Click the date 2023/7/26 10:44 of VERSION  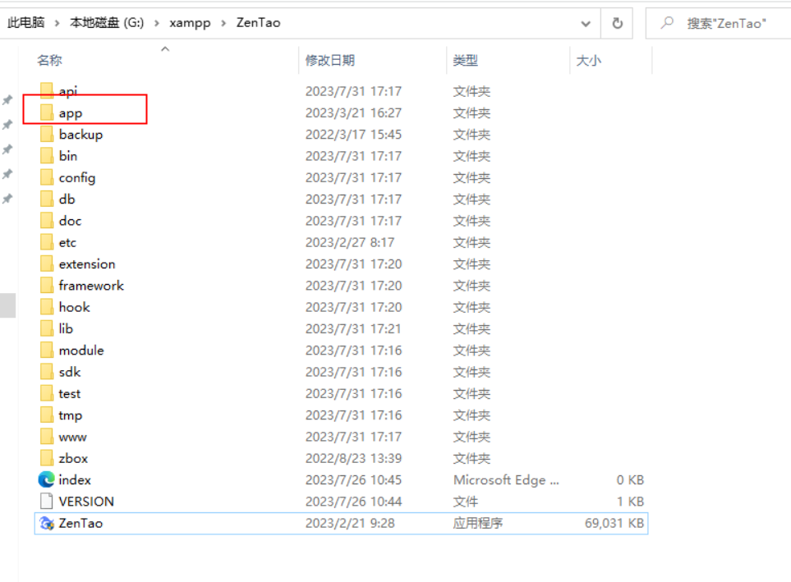[x=353, y=502]
